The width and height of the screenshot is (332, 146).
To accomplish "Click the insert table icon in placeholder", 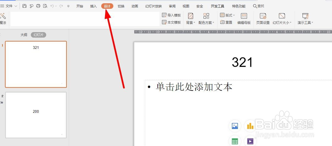I will click(x=235, y=141).
